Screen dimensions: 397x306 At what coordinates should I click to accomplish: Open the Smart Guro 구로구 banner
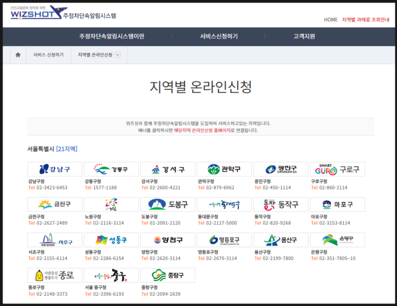[338, 169]
